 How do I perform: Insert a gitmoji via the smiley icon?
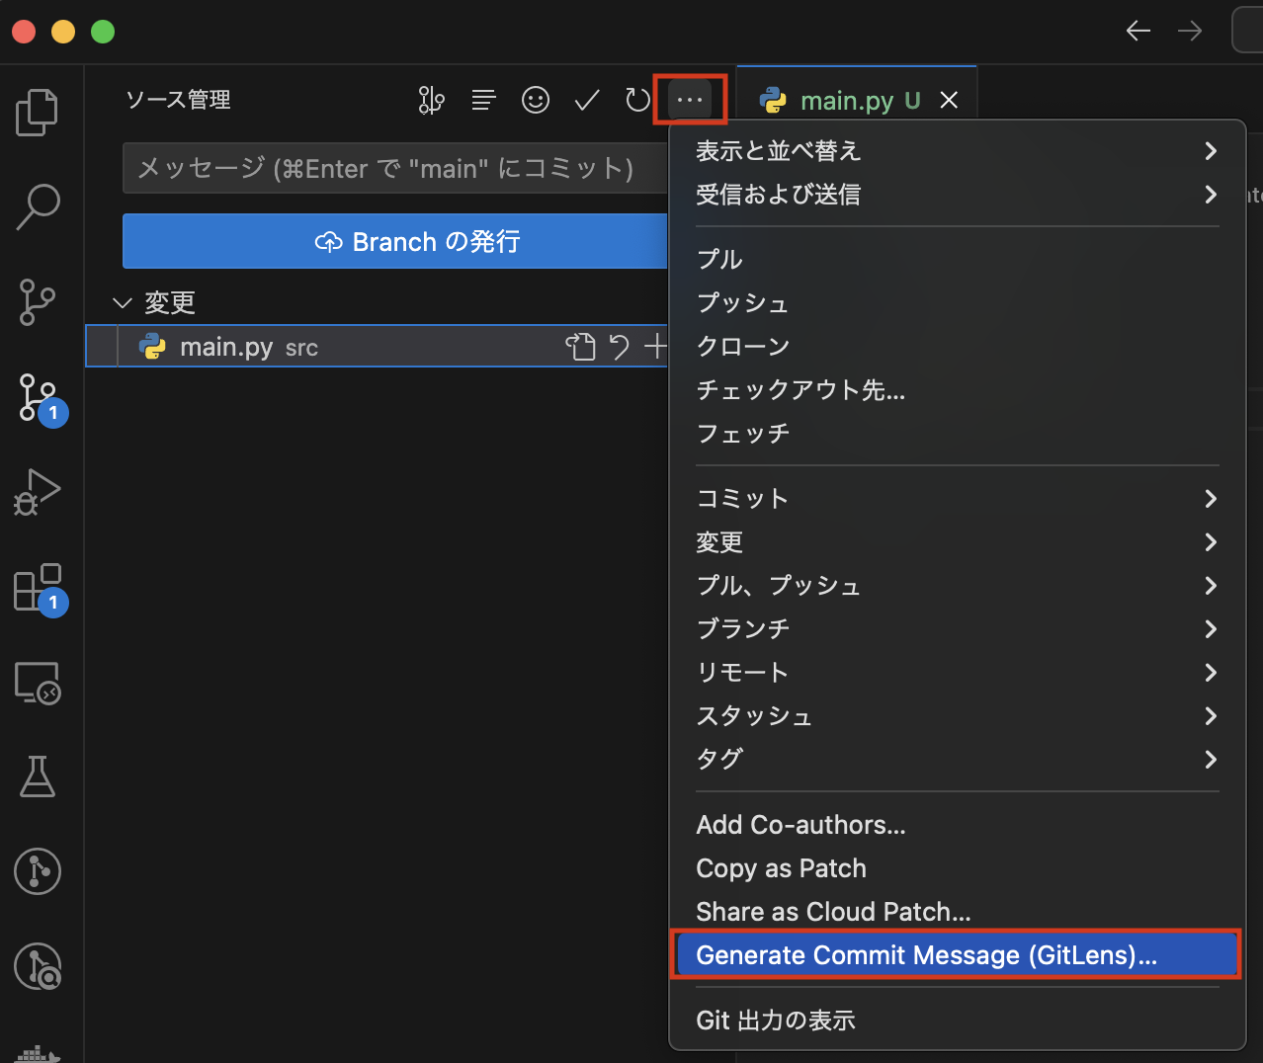pos(536,100)
